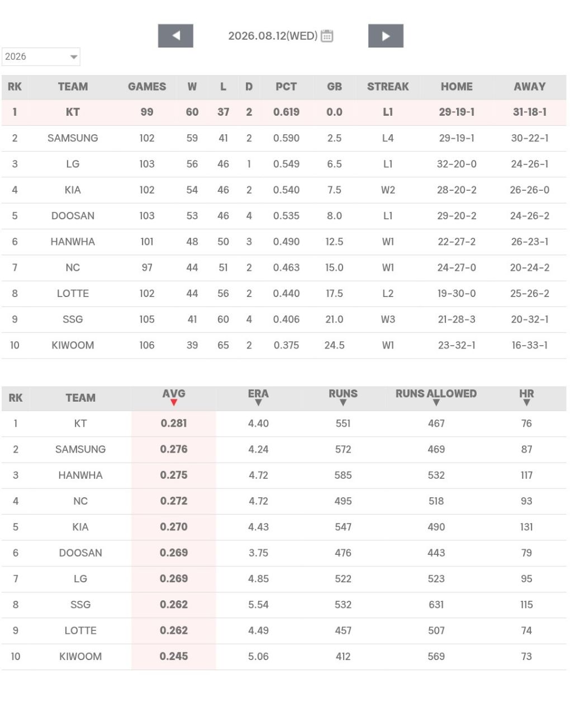
Task: Click KIWOOM in the standings table
Action: point(73,345)
